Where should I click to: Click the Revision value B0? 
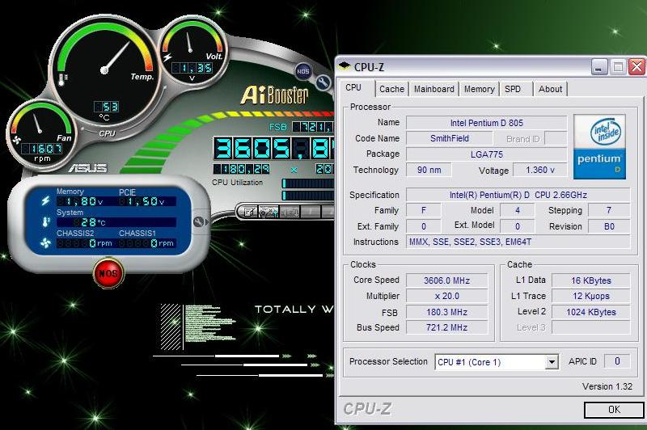pyautogui.click(x=609, y=226)
